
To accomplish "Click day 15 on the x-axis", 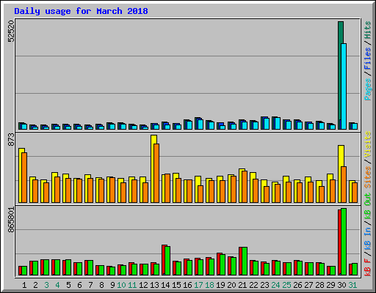I will [176, 285].
